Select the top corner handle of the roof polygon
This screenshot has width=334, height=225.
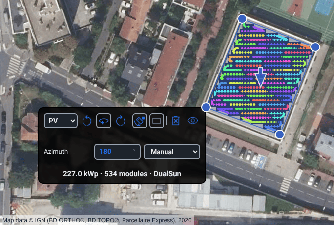242,19
